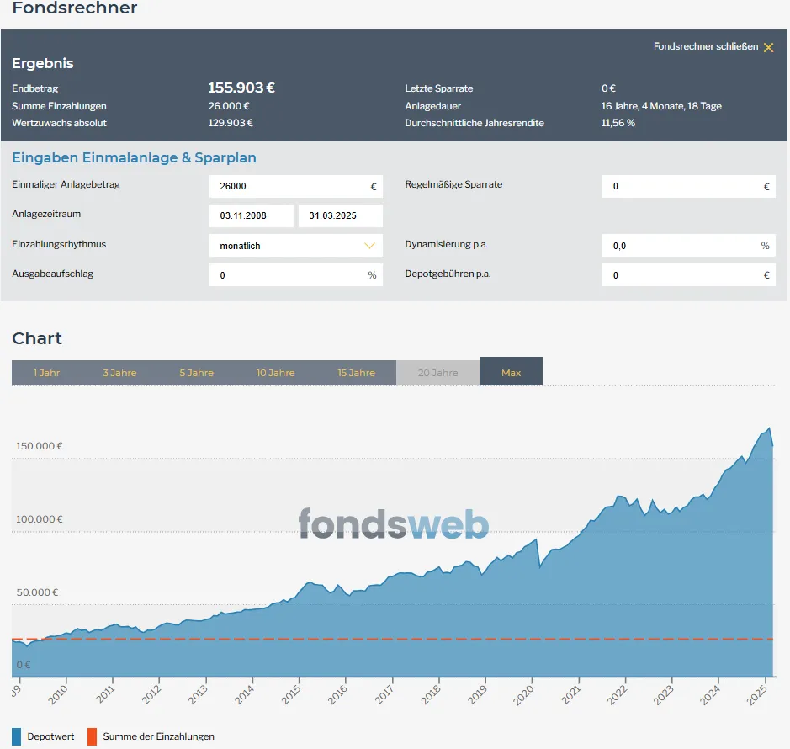This screenshot has width=790, height=749.
Task: Focus the Regelmäßige Sparrate input
Action: coord(680,187)
